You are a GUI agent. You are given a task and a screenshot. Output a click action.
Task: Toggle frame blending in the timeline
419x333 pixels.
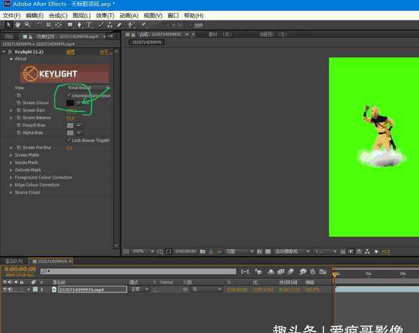point(281,272)
